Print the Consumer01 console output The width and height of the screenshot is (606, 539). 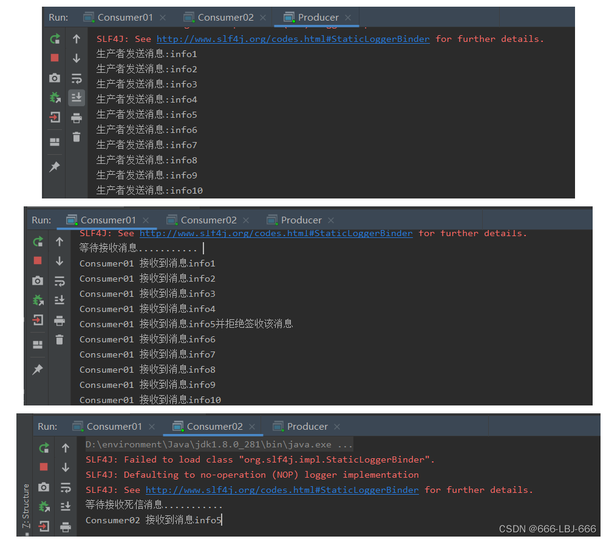pos(60,320)
